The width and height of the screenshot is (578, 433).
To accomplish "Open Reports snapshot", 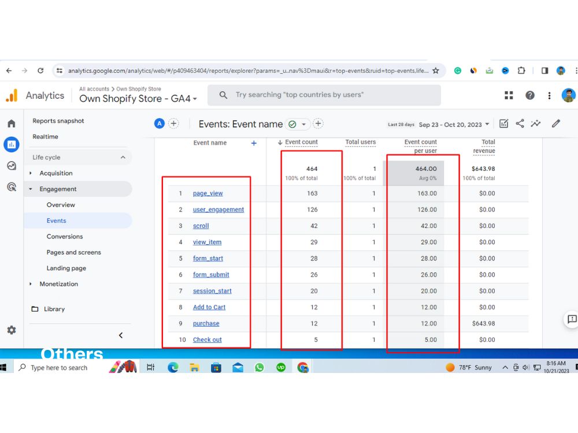I will click(58, 121).
